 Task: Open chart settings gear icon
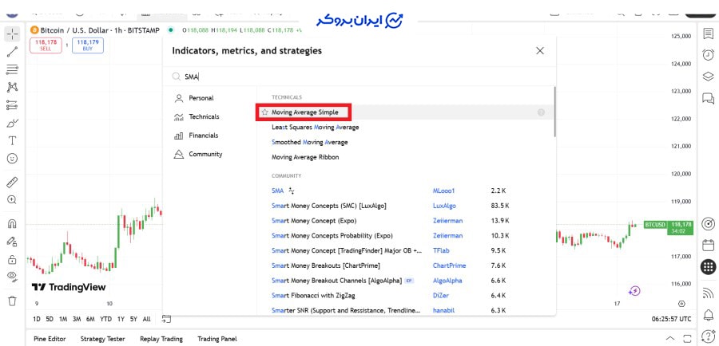tap(681, 304)
